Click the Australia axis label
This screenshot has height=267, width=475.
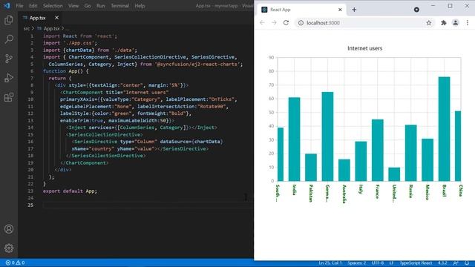344,194
